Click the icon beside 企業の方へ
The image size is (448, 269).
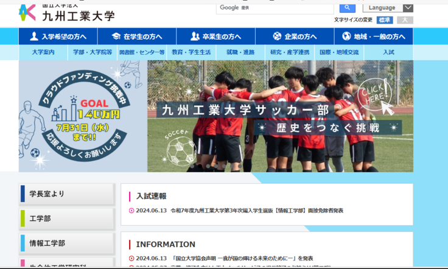coord(277,37)
